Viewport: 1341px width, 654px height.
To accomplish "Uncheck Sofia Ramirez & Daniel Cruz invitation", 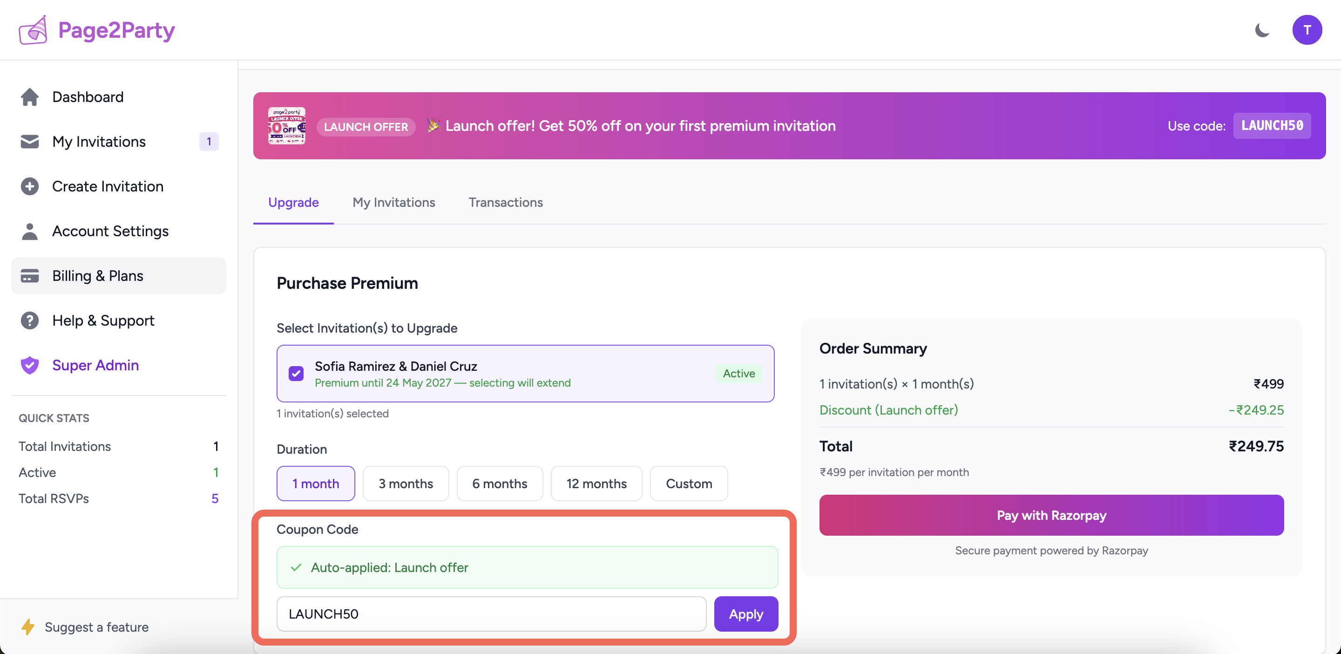I will tap(296, 373).
